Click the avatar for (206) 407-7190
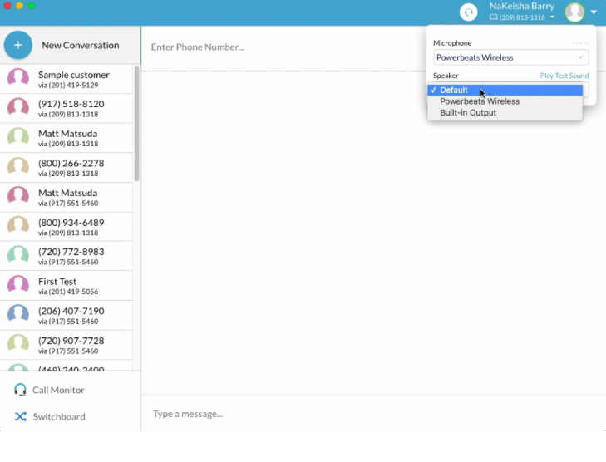This screenshot has width=606, height=462. point(18,315)
